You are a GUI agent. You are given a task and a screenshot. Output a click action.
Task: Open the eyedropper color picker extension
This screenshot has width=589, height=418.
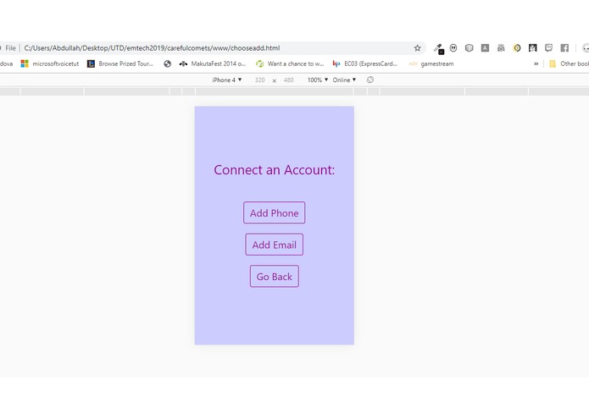point(438,48)
